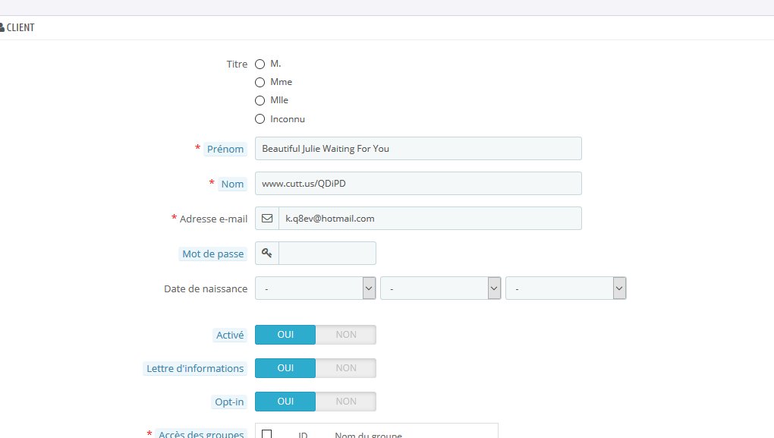Viewport: 774px width, 438px height.
Task: Set Activé to NON
Action: click(346, 335)
